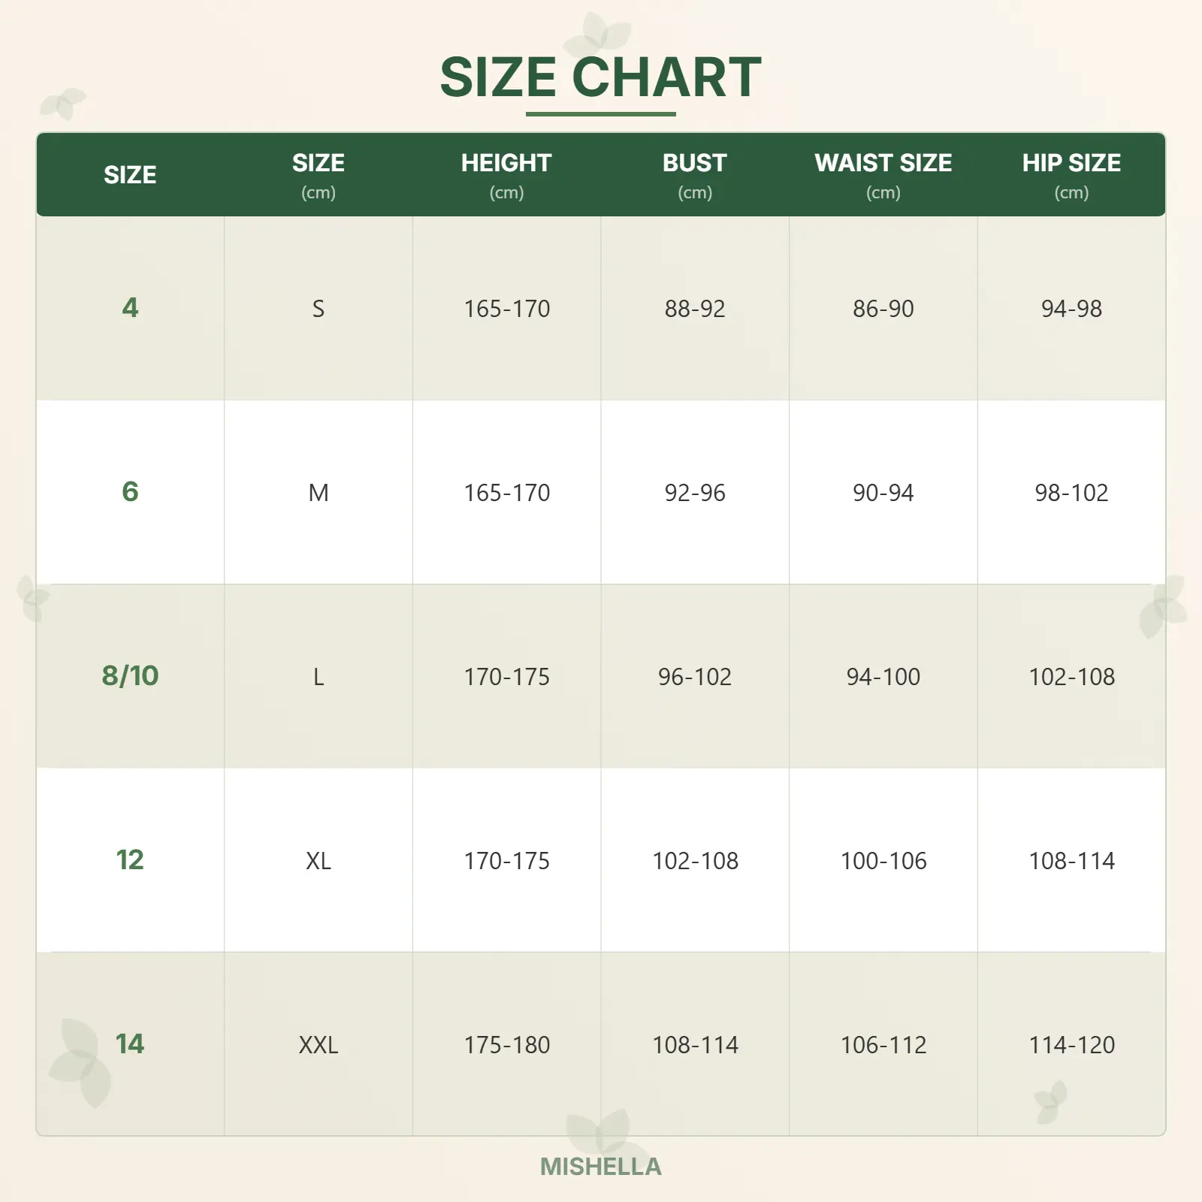
Task: Click waist value 100-106
Action: pyautogui.click(x=883, y=861)
